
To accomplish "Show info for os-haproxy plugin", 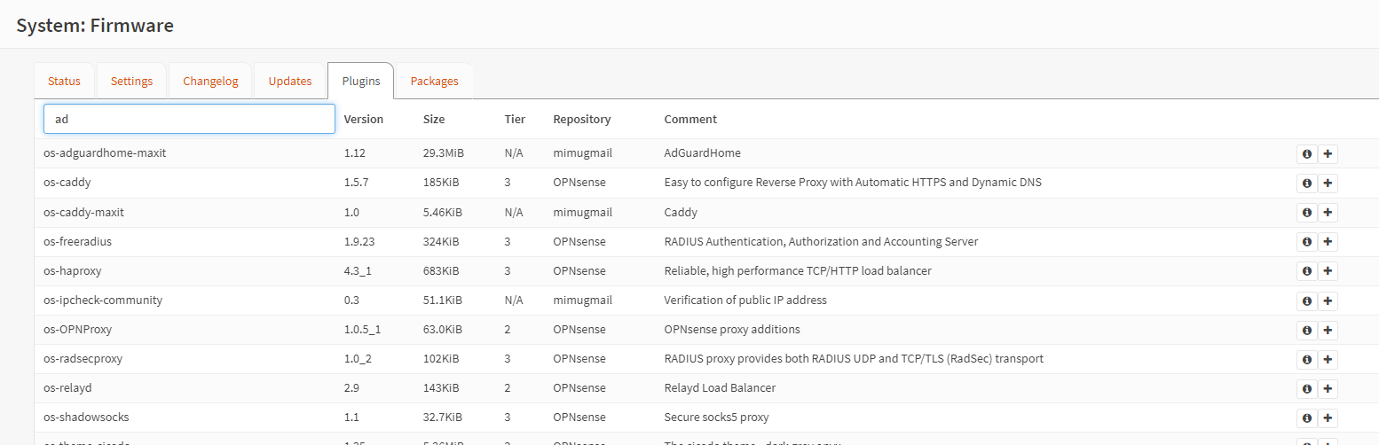I will [1306, 271].
